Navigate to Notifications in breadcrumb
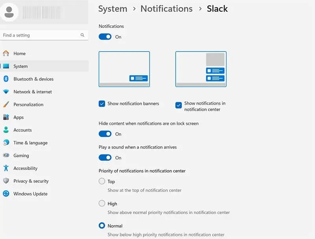Viewport: 315px width, 239px height. coord(167,9)
